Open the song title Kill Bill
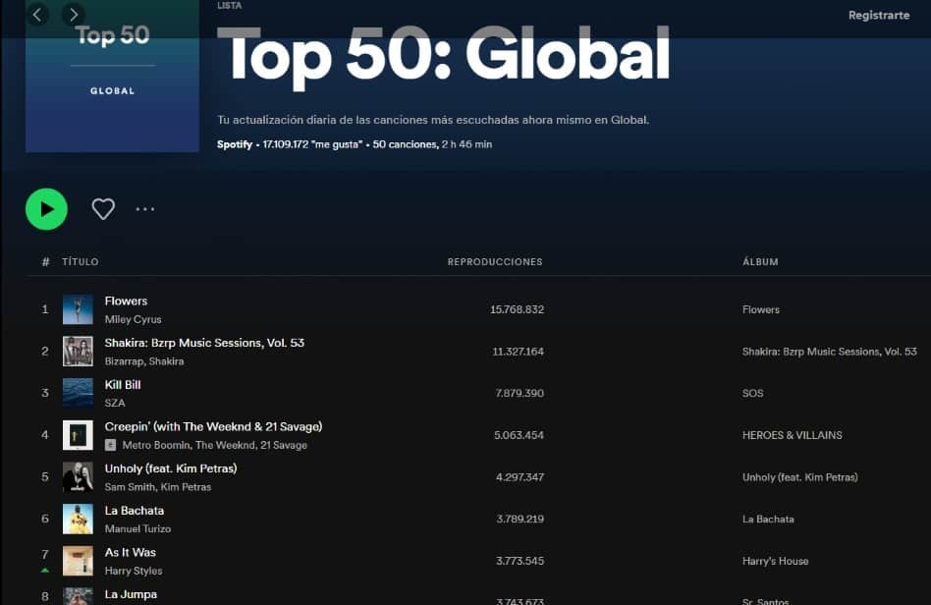This screenshot has height=605, width=931. tap(123, 385)
